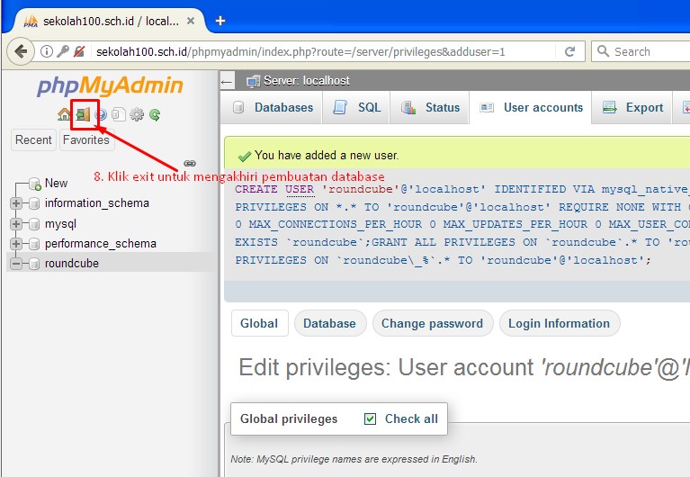
Task: Open the SQL tab
Action: [359, 107]
